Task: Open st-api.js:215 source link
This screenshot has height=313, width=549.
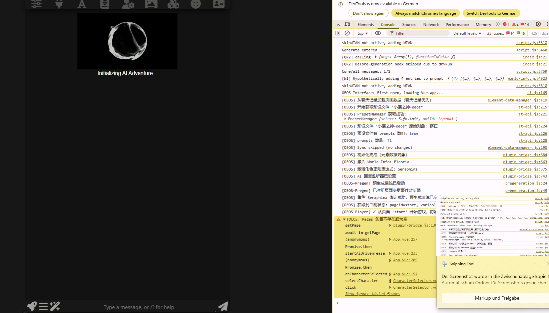Action: click(x=533, y=107)
